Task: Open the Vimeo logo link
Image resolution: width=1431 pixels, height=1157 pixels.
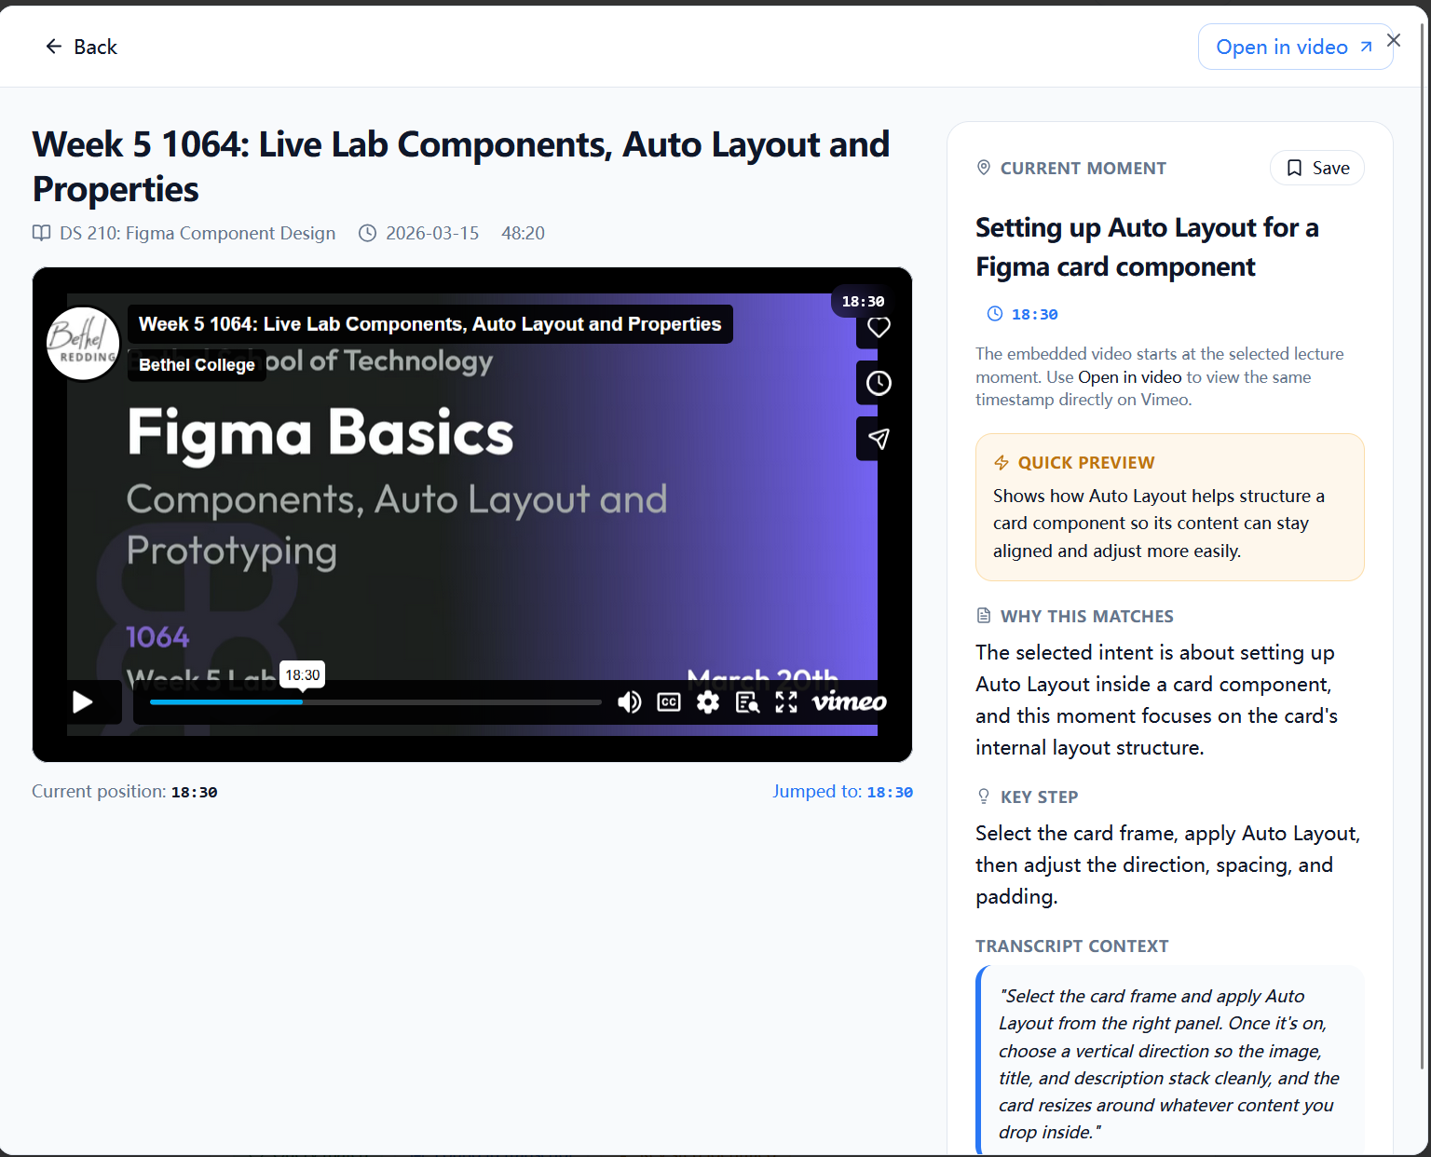Action: 849,701
